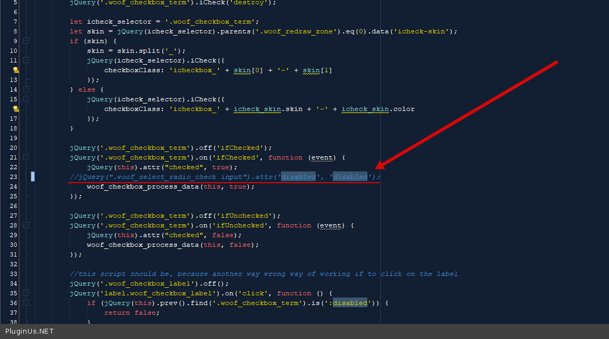
Task: Fold the ifChecked handler on line 21
Action: [26, 157]
